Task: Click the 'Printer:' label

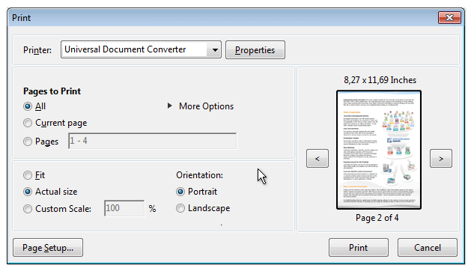Action: click(37, 50)
